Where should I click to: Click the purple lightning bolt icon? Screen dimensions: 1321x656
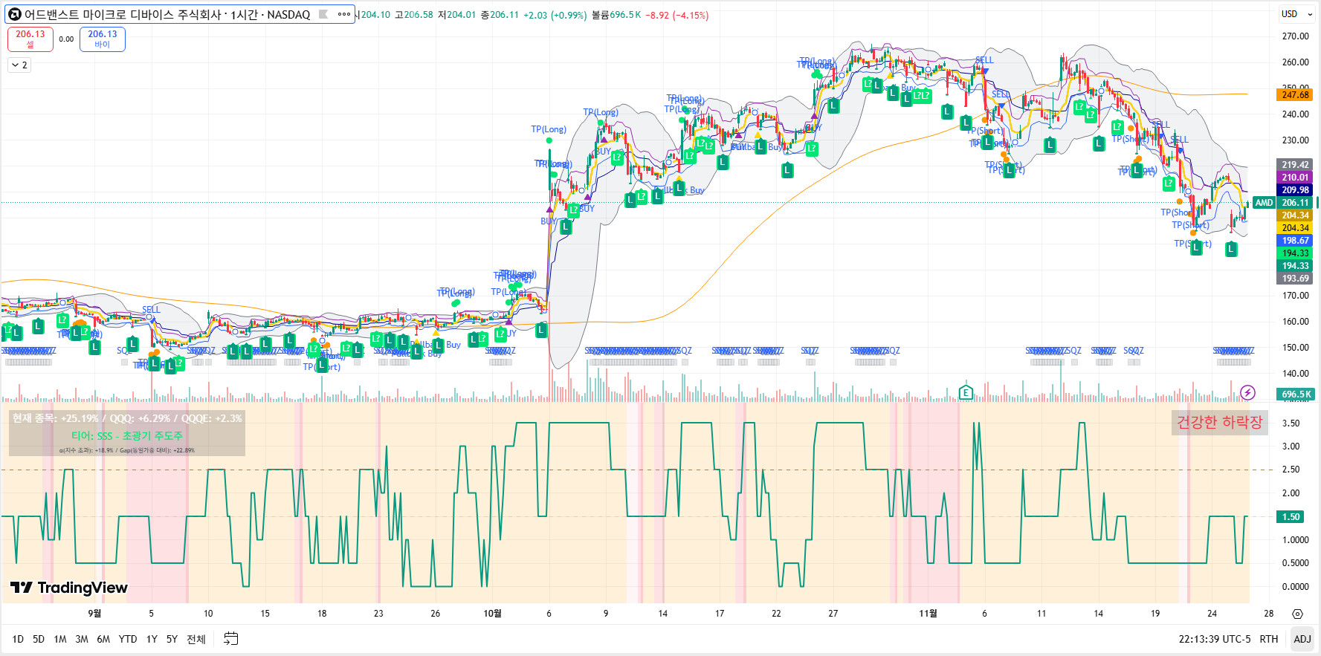(1247, 392)
